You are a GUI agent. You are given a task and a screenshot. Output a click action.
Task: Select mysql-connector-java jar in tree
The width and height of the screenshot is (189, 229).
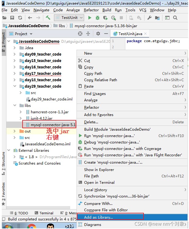[49, 125]
